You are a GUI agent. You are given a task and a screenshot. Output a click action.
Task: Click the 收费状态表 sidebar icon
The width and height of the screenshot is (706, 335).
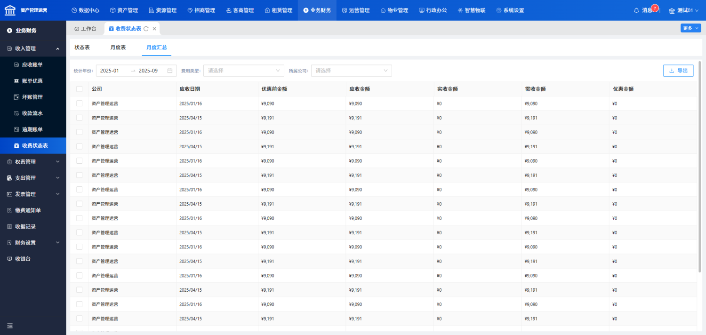tap(16, 146)
